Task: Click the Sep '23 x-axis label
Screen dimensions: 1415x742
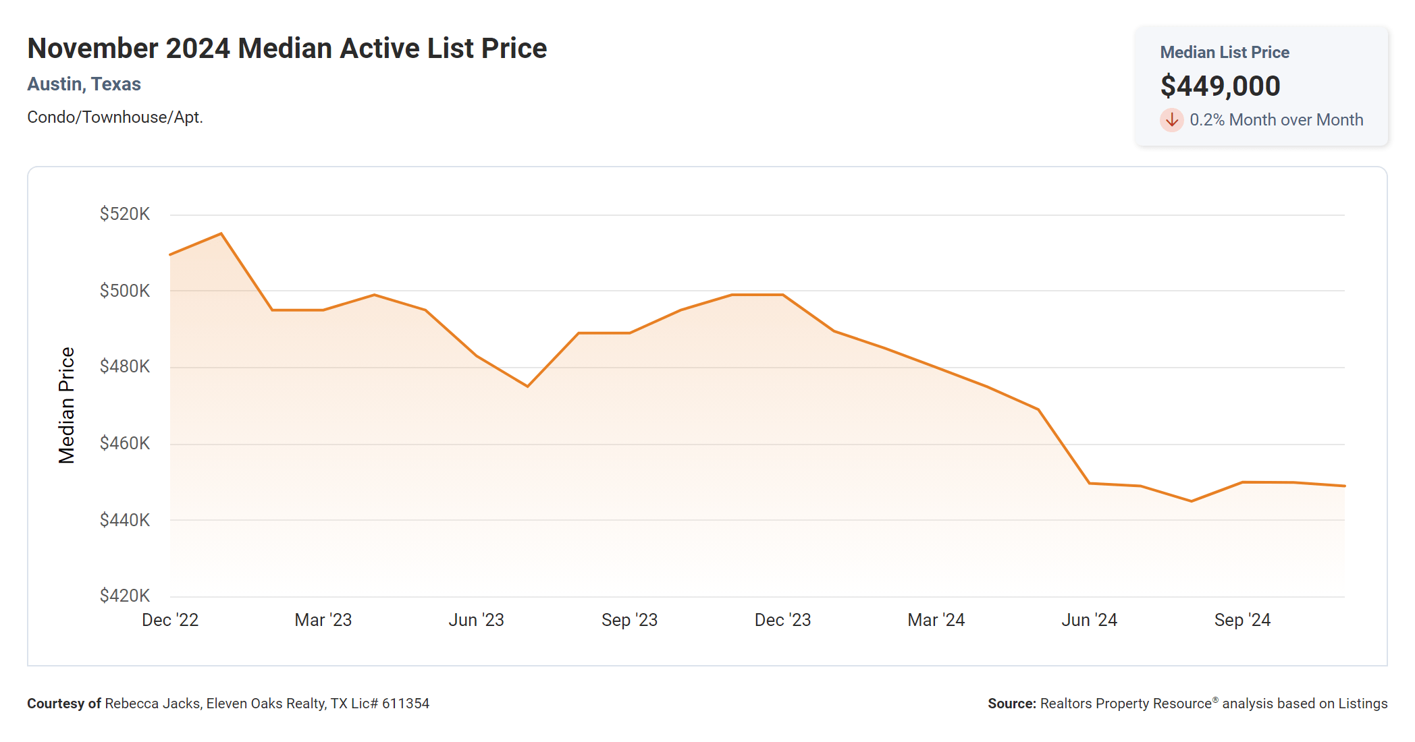Action: point(629,620)
